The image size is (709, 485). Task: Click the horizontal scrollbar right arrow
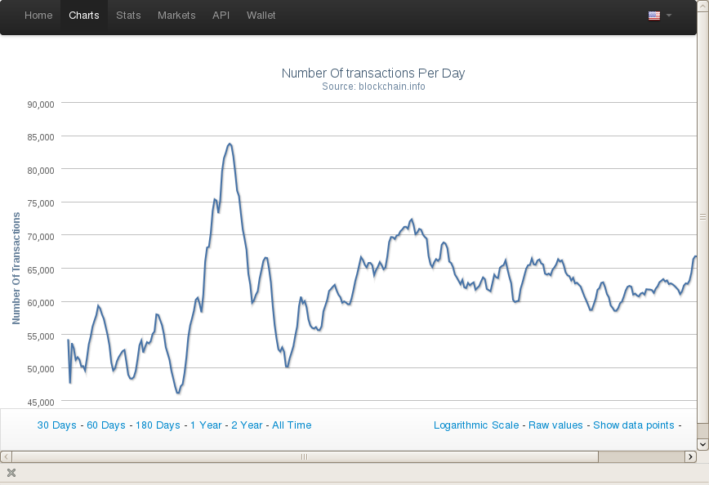pos(690,456)
